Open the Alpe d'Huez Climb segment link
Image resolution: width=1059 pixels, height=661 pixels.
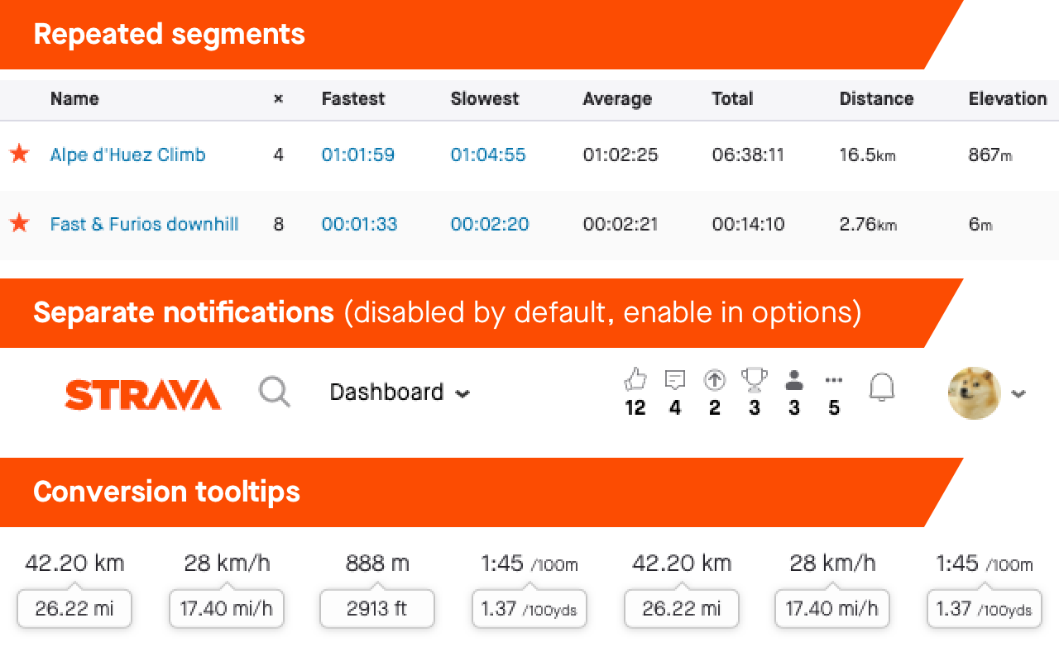click(x=127, y=155)
